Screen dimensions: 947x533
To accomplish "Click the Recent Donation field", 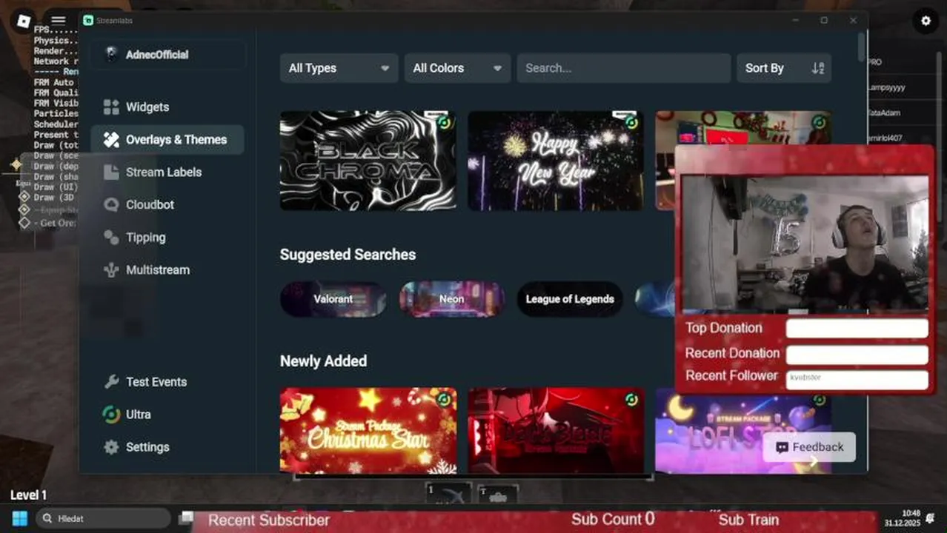I will [x=857, y=355].
